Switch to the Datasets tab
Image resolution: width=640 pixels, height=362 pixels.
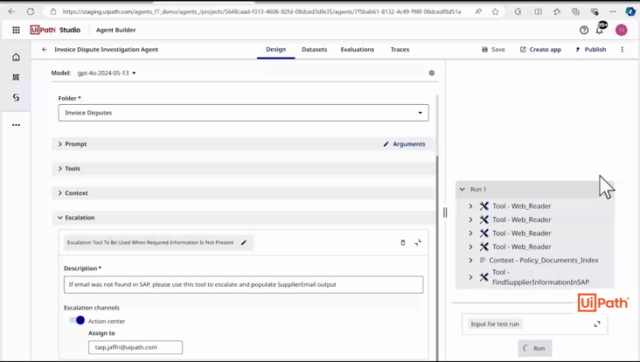(x=314, y=49)
